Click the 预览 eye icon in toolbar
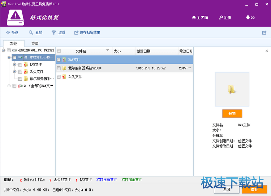The height and width of the screenshot is (196, 271). (x=8, y=32)
